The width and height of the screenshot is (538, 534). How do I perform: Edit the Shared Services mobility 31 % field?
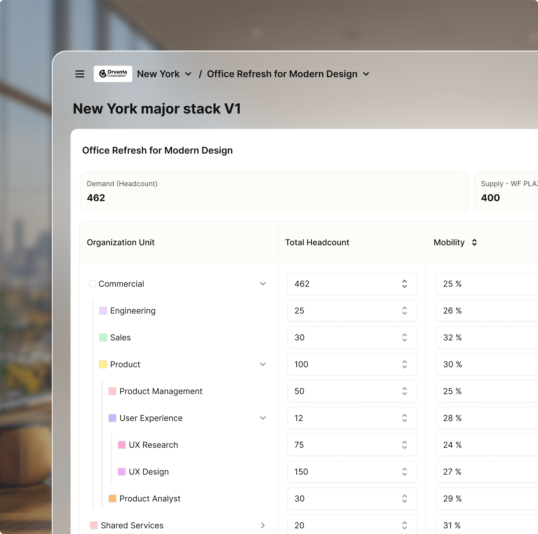tap(487, 525)
